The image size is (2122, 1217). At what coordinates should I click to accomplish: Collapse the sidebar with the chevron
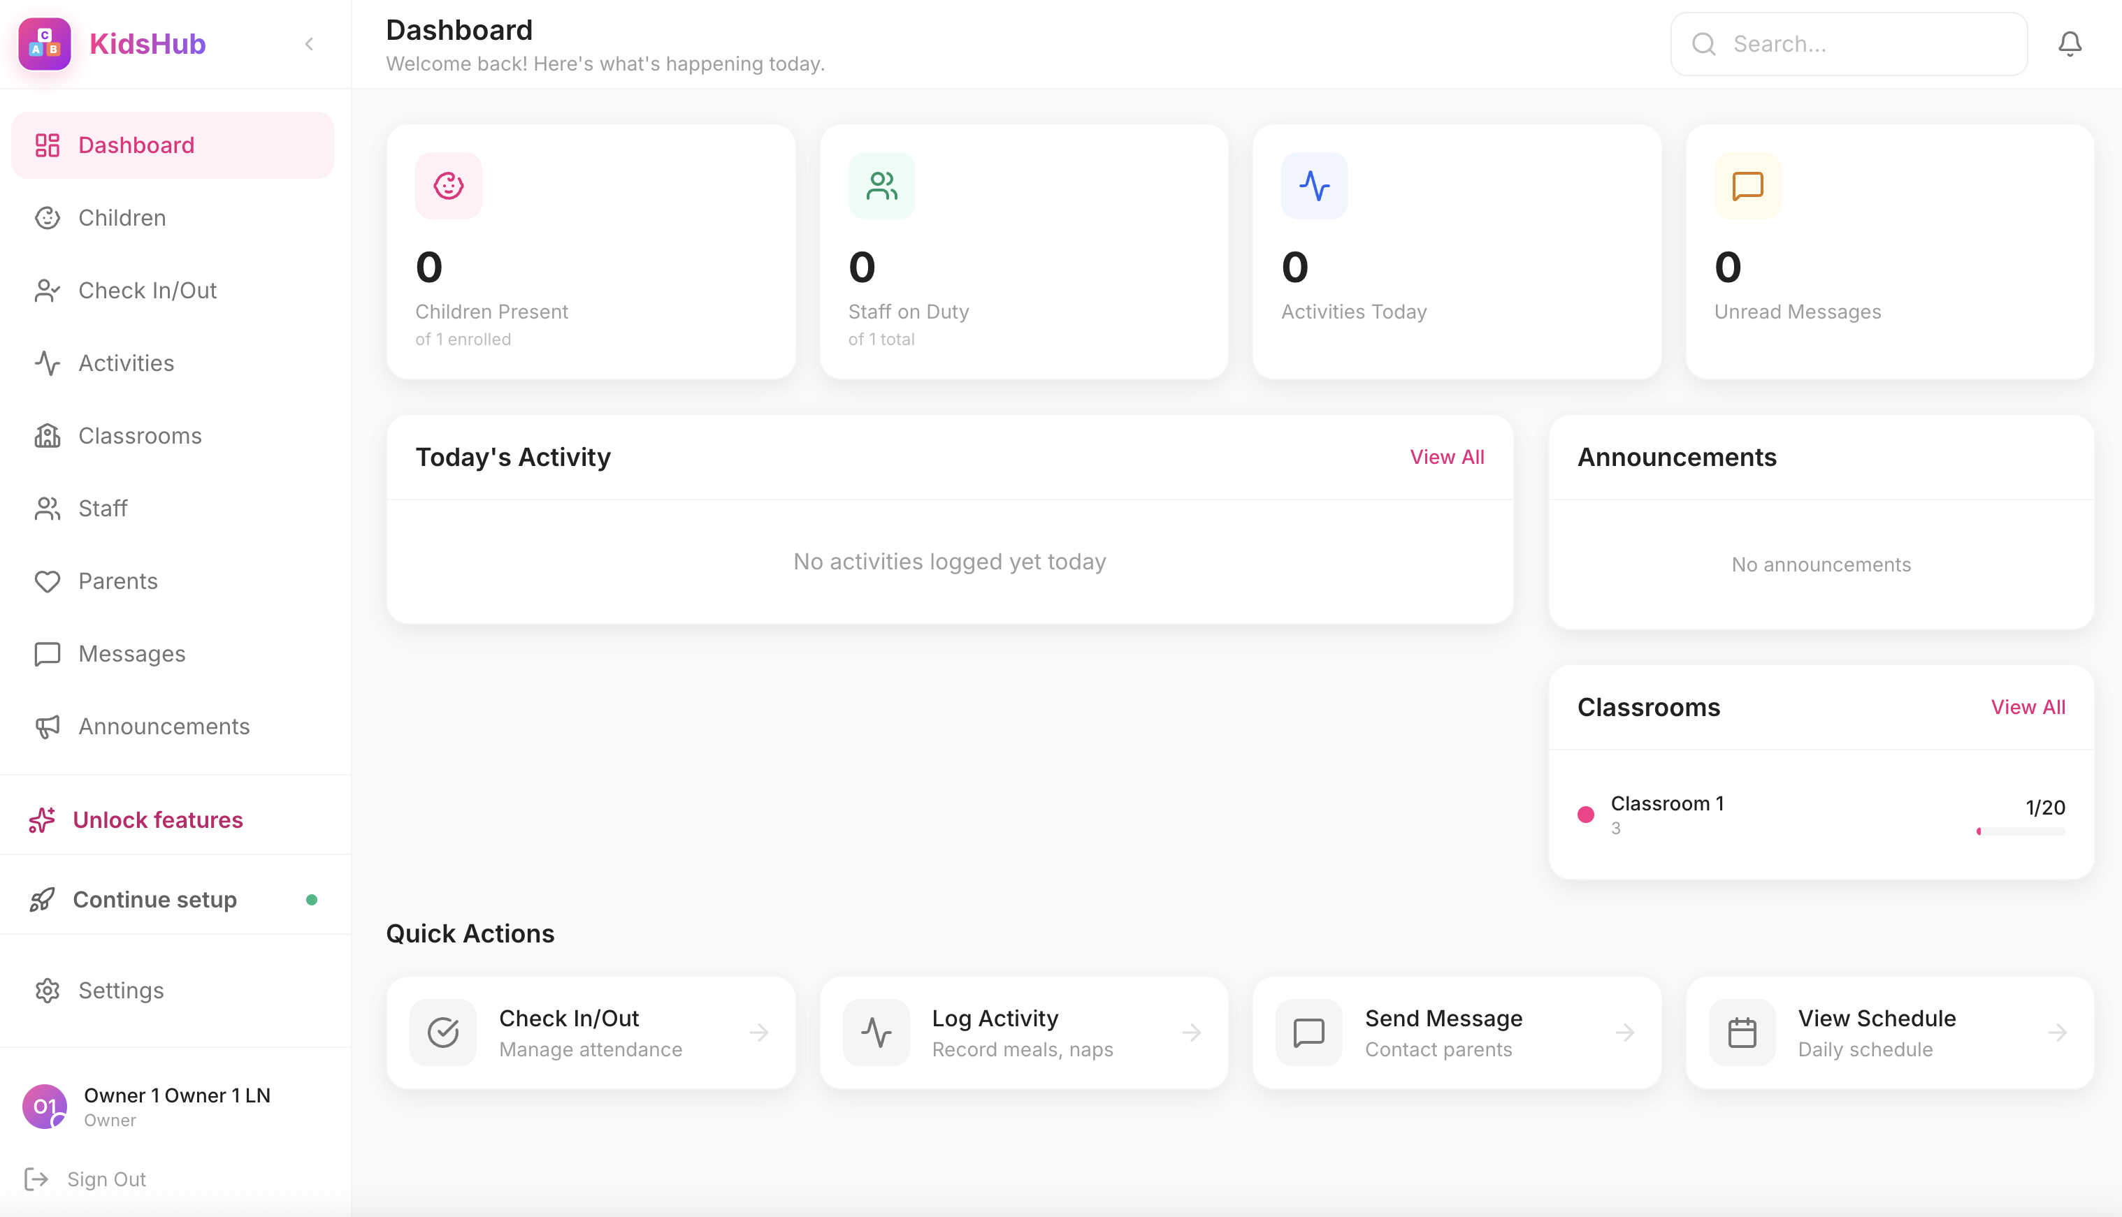point(310,43)
